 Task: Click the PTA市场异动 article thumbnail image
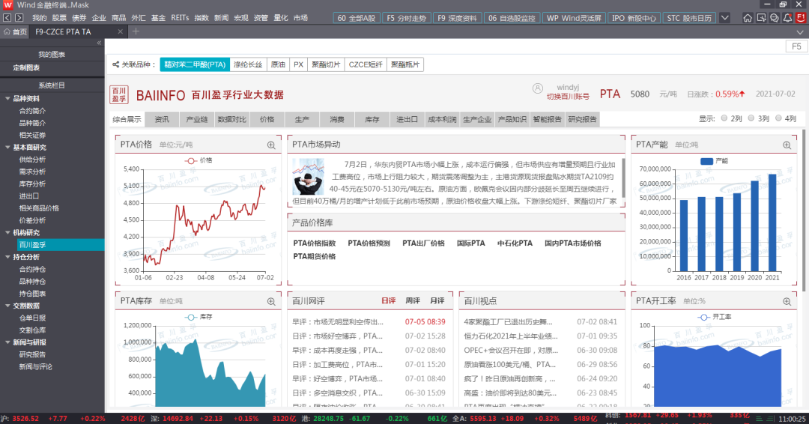coord(308,176)
